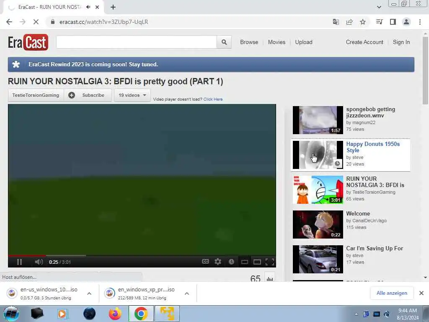
Task: Open 'spongebob getting jizzzdeon.wmv' thumbnail
Action: click(x=318, y=120)
